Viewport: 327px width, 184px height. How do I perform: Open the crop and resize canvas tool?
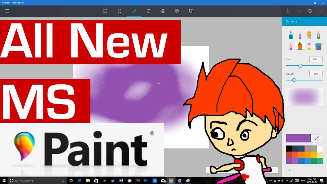point(120,11)
